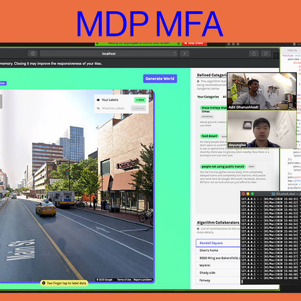Open the Share icon in Safari's toolbar
Viewport: 301px width, 301px height.
pos(254,53)
